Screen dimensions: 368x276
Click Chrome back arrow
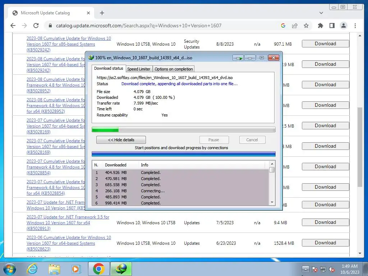pos(13,26)
